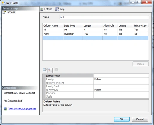
Task: Confirm with the OK button
Action: pyautogui.click(x=122, y=119)
